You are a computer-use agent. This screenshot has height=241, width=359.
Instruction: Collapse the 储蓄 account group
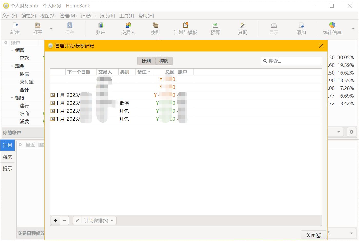12,50
